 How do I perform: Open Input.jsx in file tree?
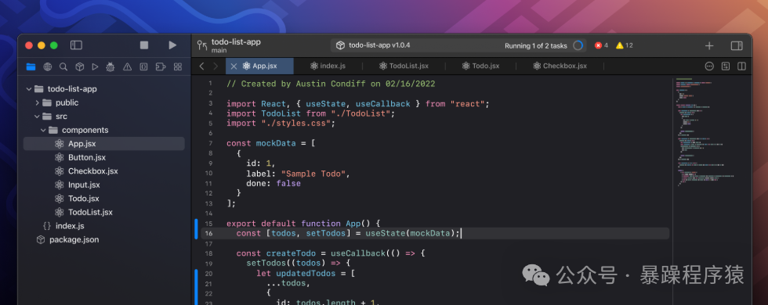(84, 185)
